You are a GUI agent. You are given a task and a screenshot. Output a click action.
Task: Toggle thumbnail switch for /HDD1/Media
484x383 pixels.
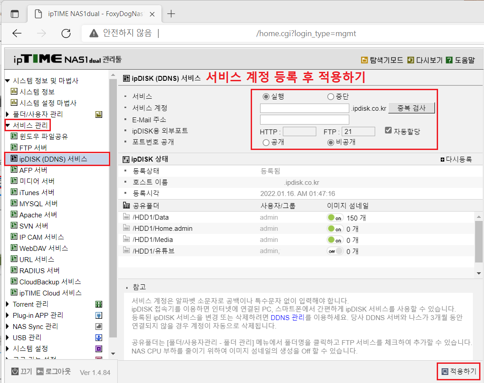pos(335,240)
